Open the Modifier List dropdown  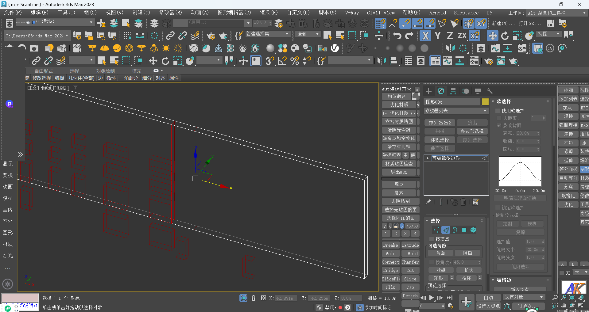point(456,111)
